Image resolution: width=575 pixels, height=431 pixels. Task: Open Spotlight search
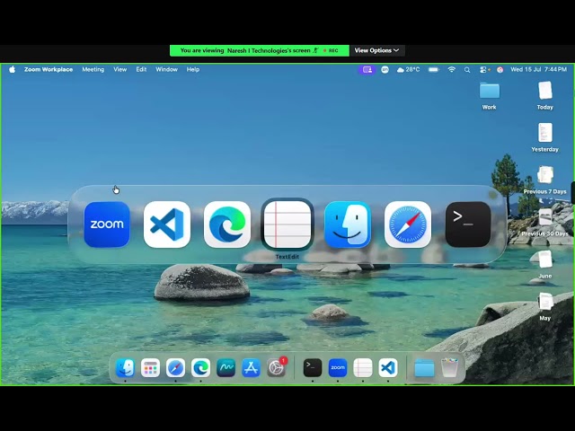(x=467, y=70)
